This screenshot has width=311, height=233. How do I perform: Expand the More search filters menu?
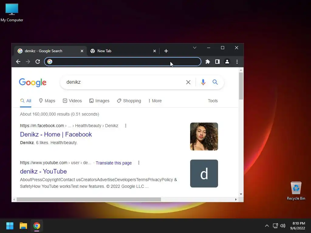click(155, 101)
